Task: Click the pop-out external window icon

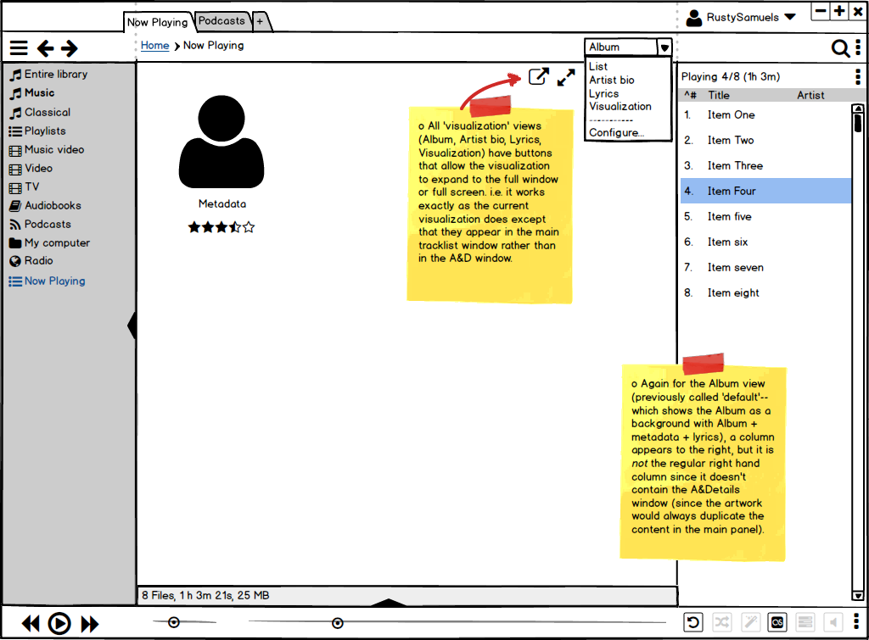Action: [538, 77]
